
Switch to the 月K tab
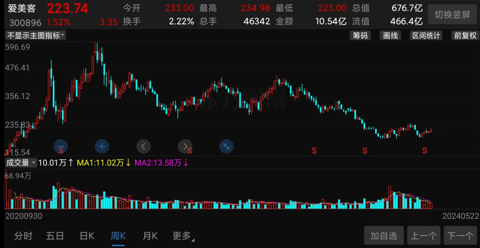150,236
